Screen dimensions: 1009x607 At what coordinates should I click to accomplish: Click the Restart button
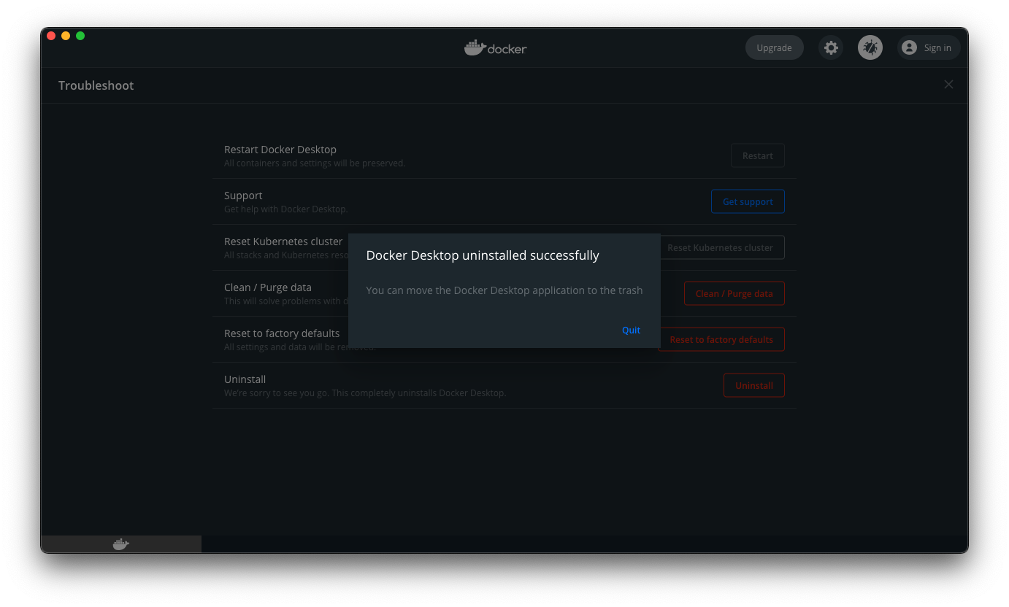tap(757, 155)
